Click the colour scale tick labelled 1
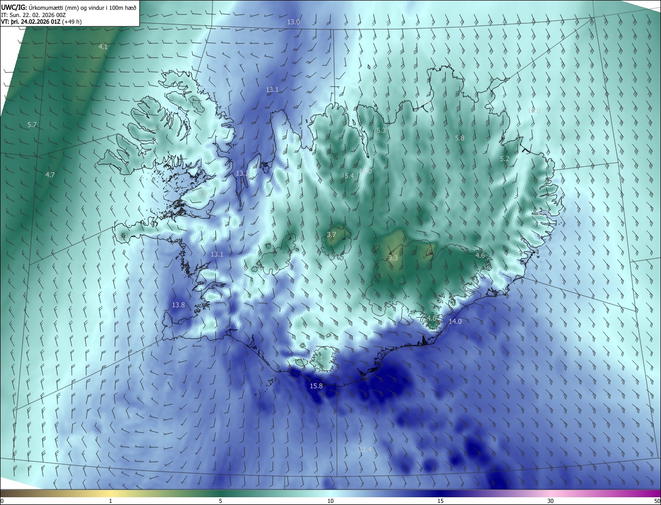The width and height of the screenshot is (661, 505). (111, 501)
